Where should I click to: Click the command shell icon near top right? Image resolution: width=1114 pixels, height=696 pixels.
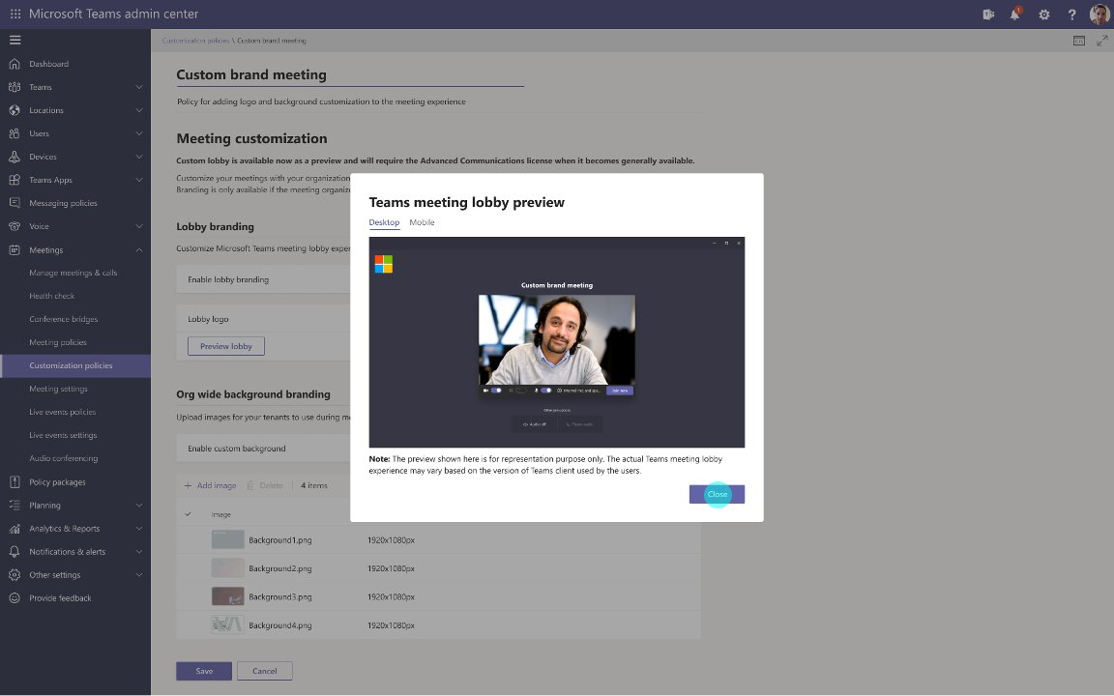coord(1078,41)
